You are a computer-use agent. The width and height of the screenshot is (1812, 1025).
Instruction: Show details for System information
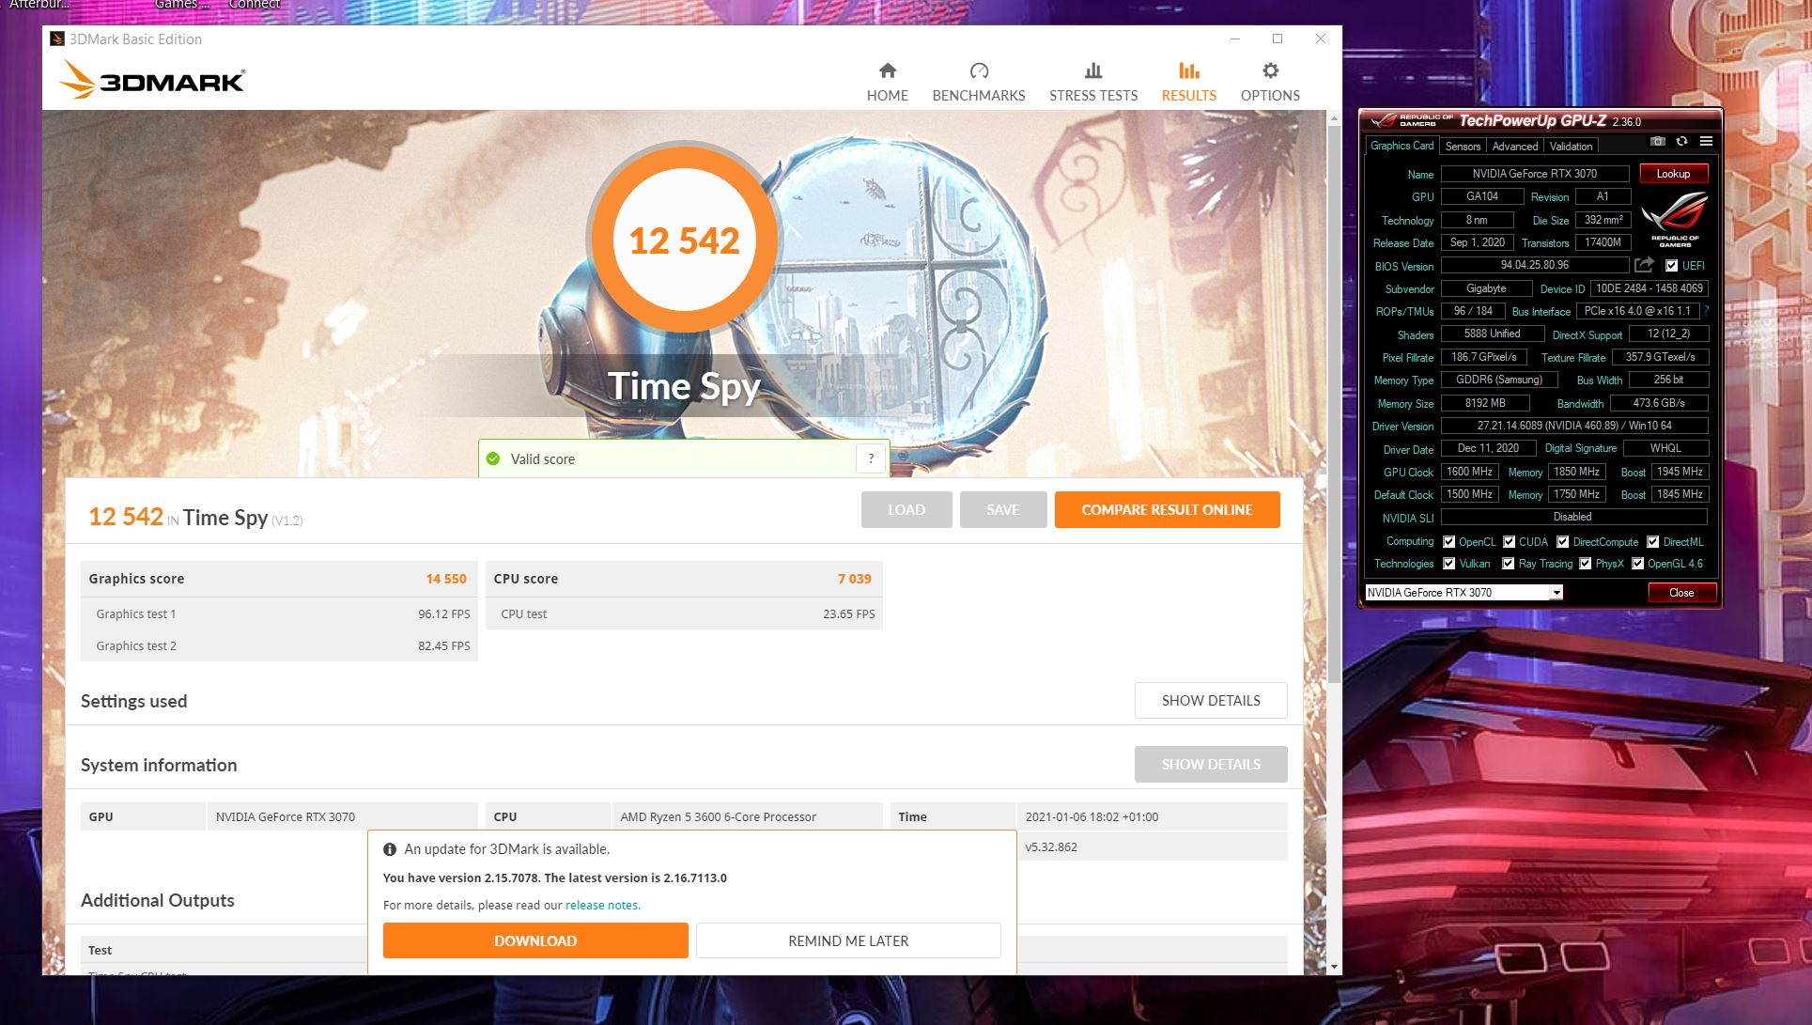pyautogui.click(x=1210, y=765)
